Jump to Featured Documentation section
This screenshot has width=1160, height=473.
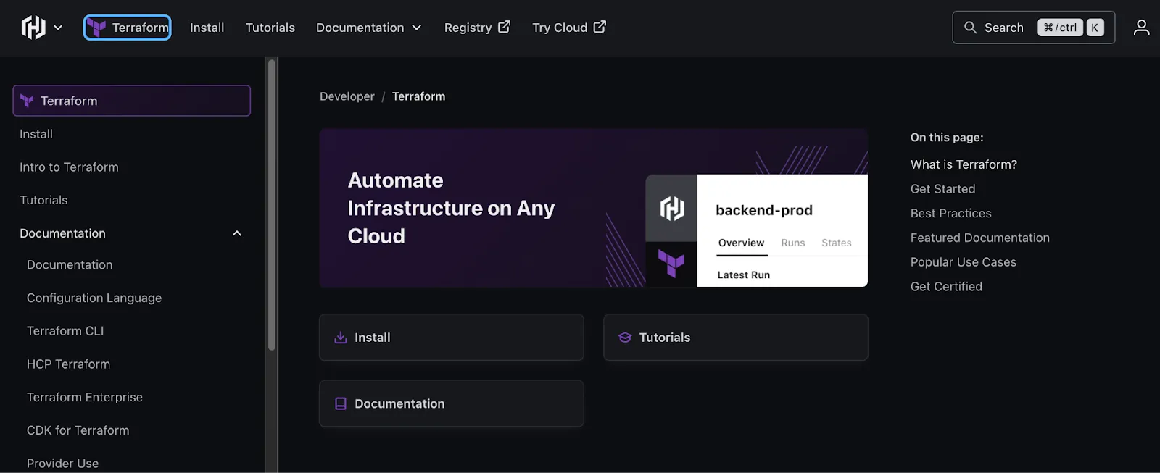[x=979, y=238]
